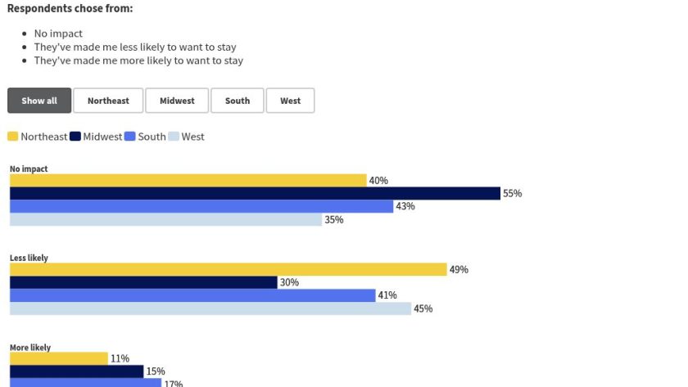Image resolution: width=688 pixels, height=387 pixels.
Task: Click the Northeast 49% Less likely bar
Action: pos(228,270)
